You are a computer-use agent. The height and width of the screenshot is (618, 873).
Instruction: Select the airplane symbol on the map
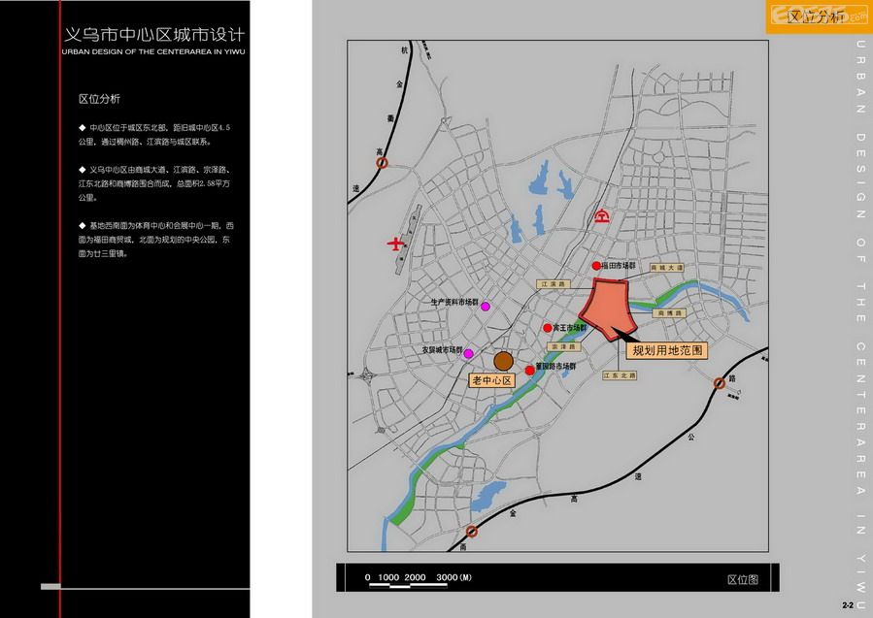coord(397,243)
